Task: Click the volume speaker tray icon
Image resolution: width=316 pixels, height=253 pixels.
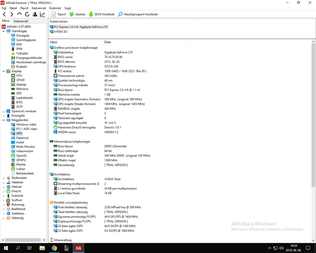Action: point(281,248)
